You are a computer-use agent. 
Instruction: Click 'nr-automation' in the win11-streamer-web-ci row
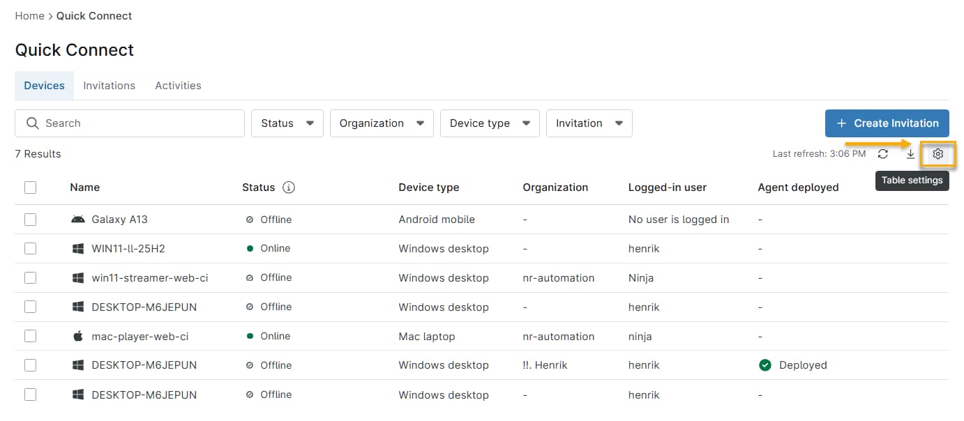[559, 278]
